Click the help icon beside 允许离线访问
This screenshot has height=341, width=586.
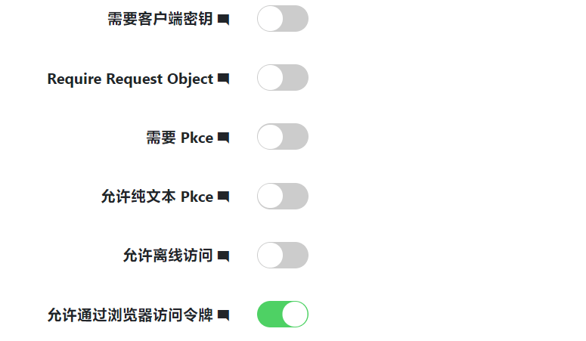[x=223, y=256]
